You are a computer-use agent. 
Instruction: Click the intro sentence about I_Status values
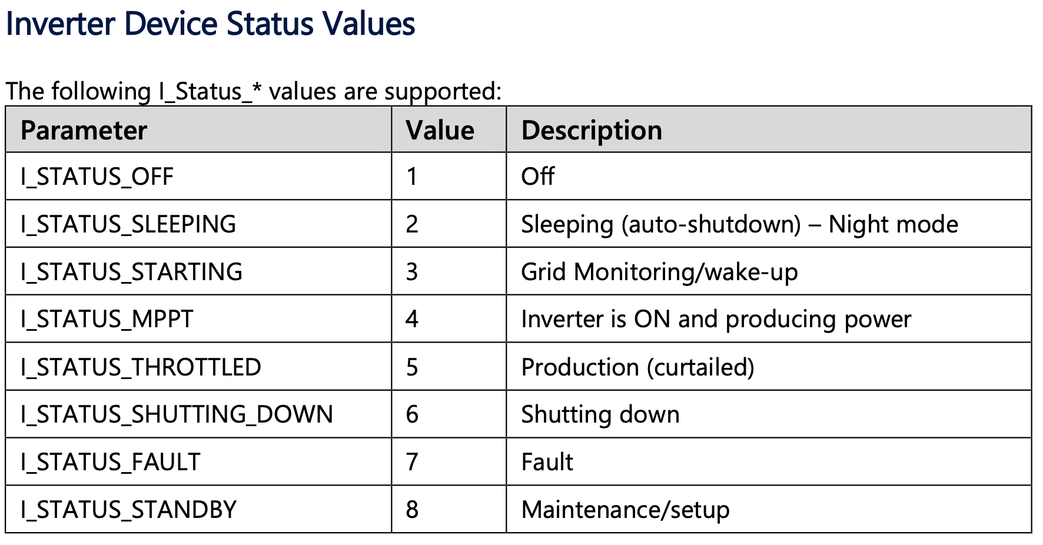pos(253,92)
